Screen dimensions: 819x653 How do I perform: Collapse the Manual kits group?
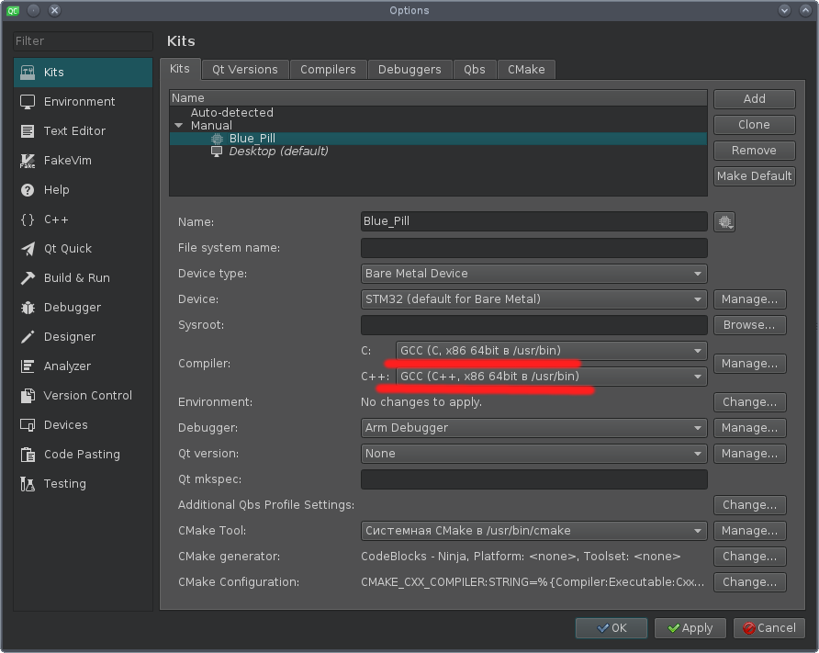pyautogui.click(x=180, y=125)
